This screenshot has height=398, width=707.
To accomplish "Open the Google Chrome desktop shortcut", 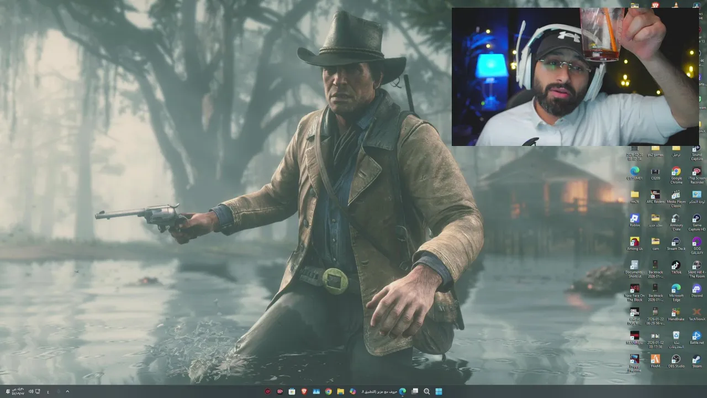I will point(676,175).
